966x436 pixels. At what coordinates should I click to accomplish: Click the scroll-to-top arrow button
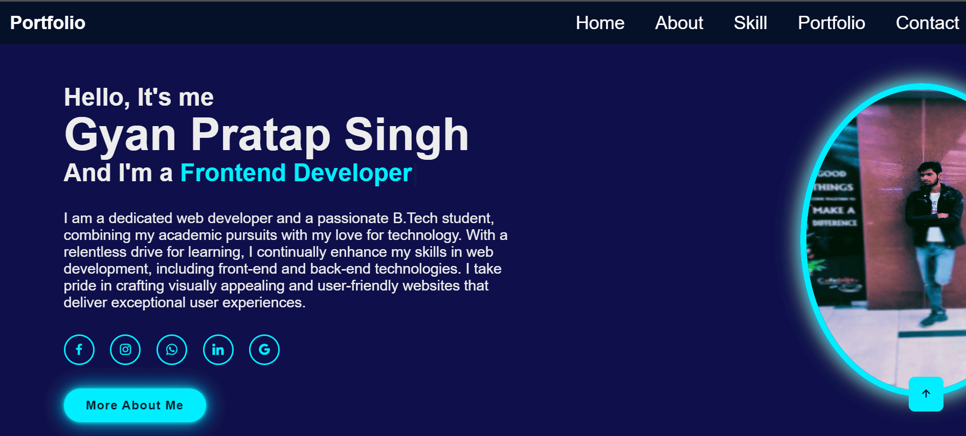pyautogui.click(x=926, y=394)
